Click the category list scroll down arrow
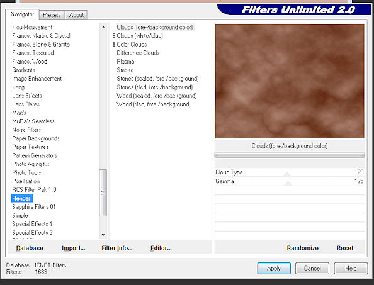 pyautogui.click(x=103, y=235)
